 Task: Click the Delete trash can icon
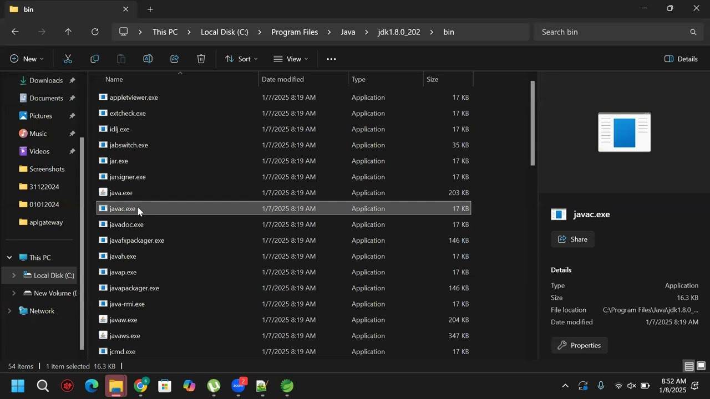point(201,59)
